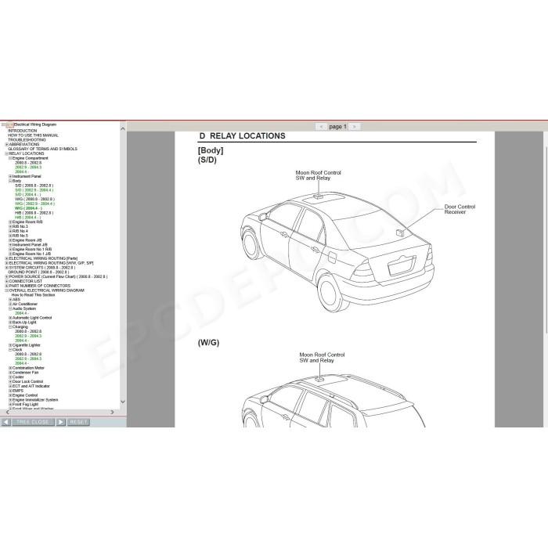Image resolution: width=548 pixels, height=548 pixels.
Task: Select H/B ( 2000.8 - 2002.8 ) under Body
Action: click(34, 213)
